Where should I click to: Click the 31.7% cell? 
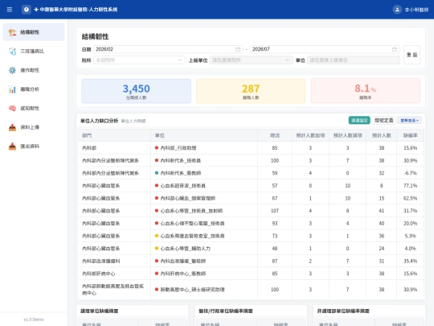click(410, 211)
